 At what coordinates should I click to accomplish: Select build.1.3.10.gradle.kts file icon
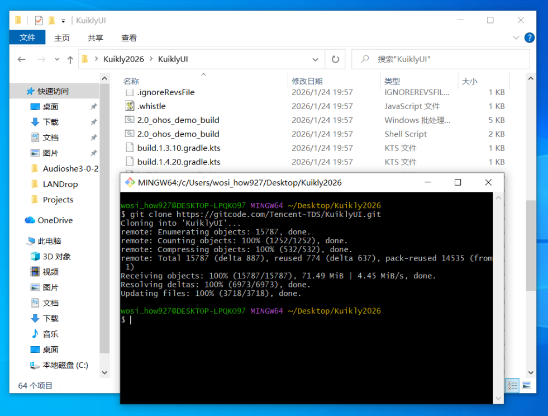click(x=130, y=148)
